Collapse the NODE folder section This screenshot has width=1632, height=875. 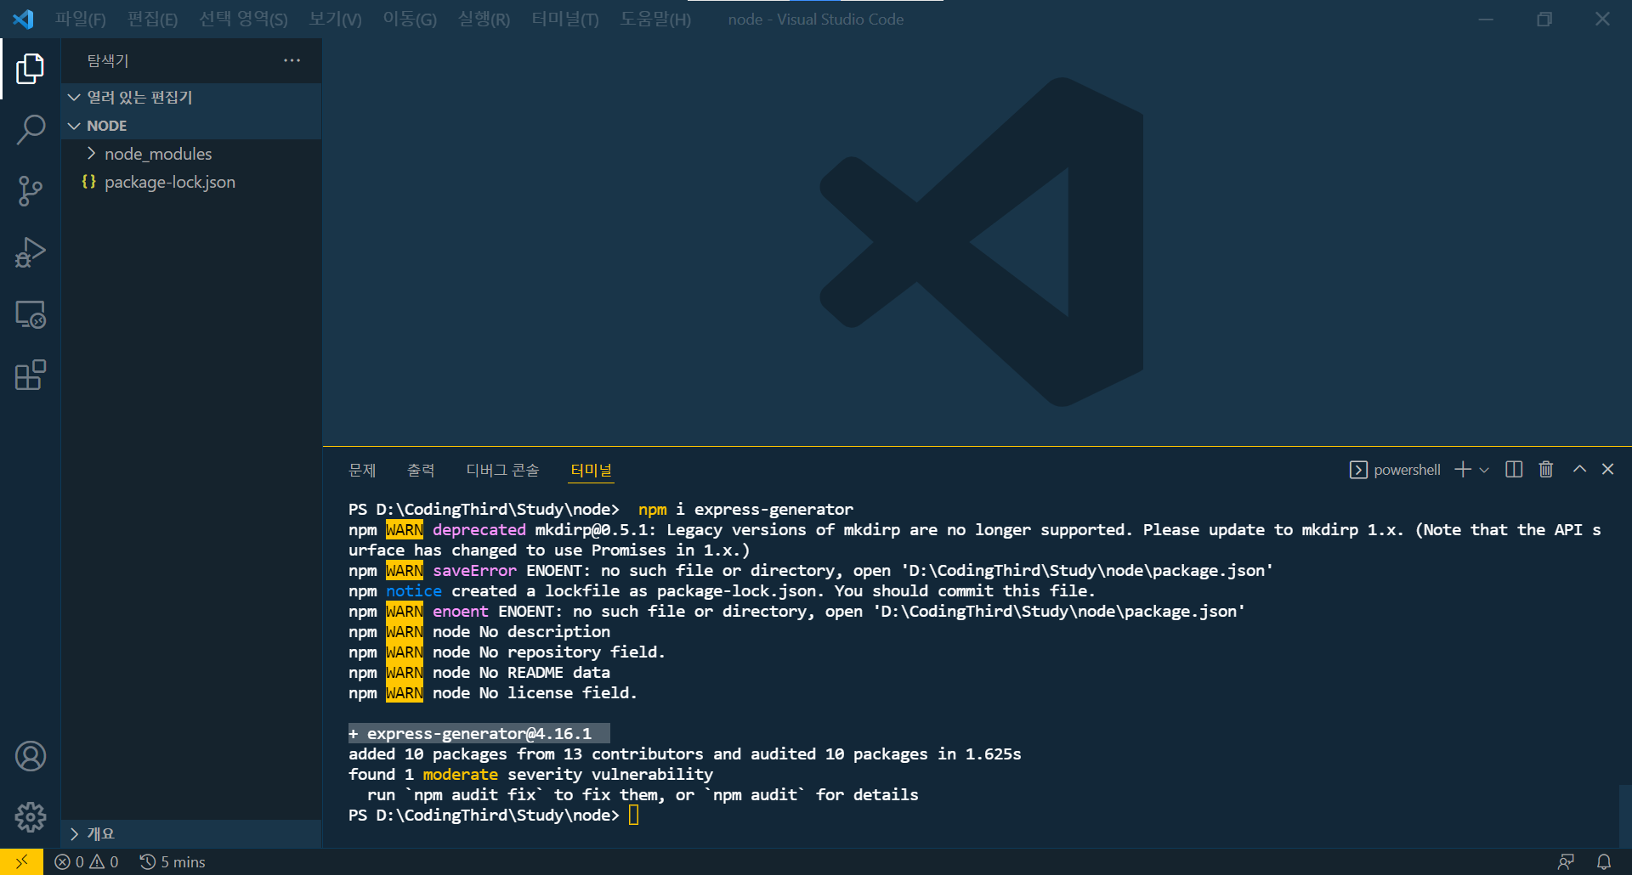(x=191, y=126)
